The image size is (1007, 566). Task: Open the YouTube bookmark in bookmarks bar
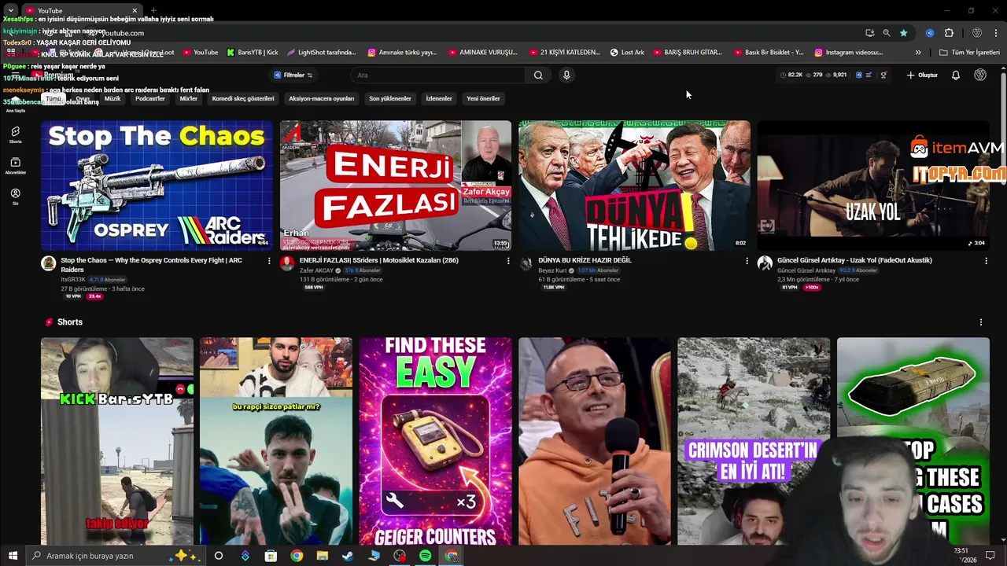(x=200, y=53)
